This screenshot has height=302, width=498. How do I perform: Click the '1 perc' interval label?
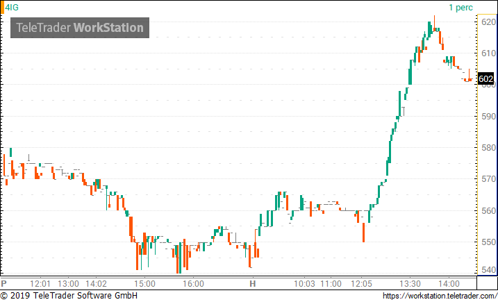click(460, 8)
